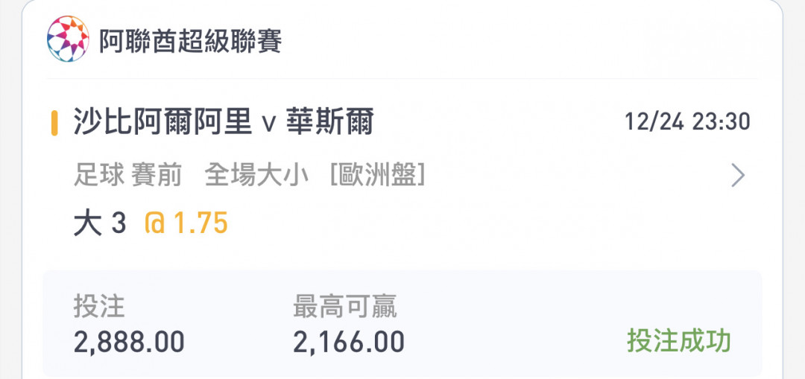Viewport: 805px width, 379px height.
Task: Tap the 足球 賽前 label
Action: pos(128,176)
